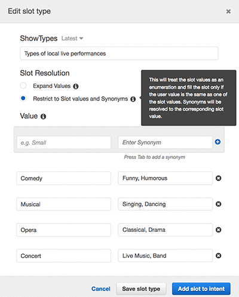Select the Expand Values radio option

(x=23, y=85)
